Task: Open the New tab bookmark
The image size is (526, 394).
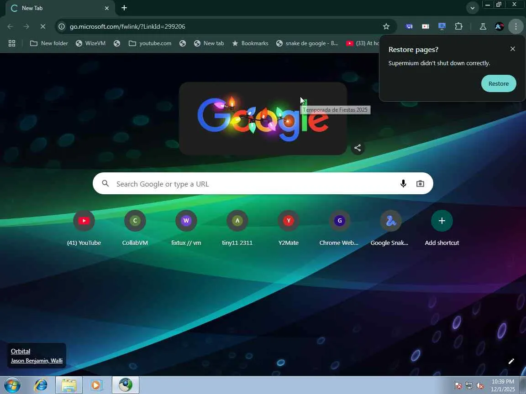Action: tap(209, 43)
